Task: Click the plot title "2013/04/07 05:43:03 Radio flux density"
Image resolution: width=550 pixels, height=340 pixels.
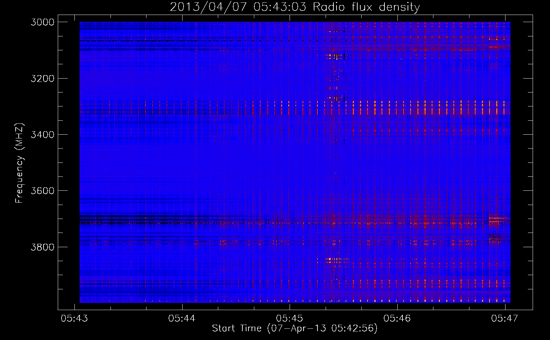Action: [295, 7]
